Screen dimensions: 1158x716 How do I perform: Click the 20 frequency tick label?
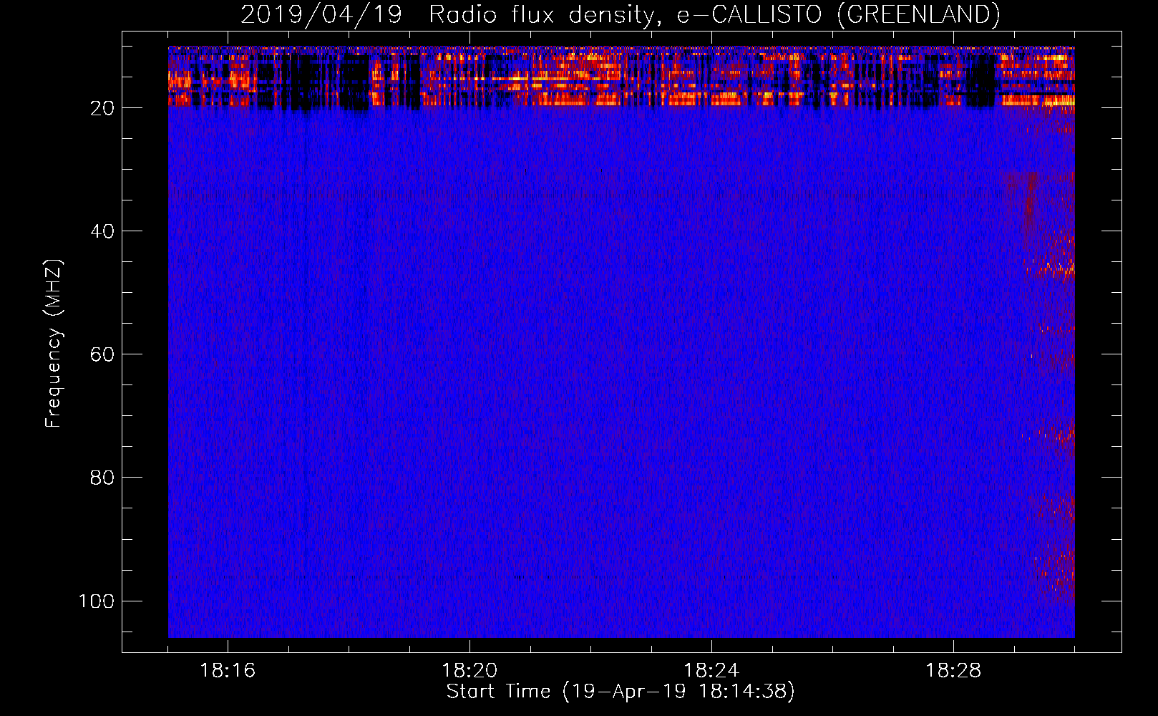pos(102,108)
